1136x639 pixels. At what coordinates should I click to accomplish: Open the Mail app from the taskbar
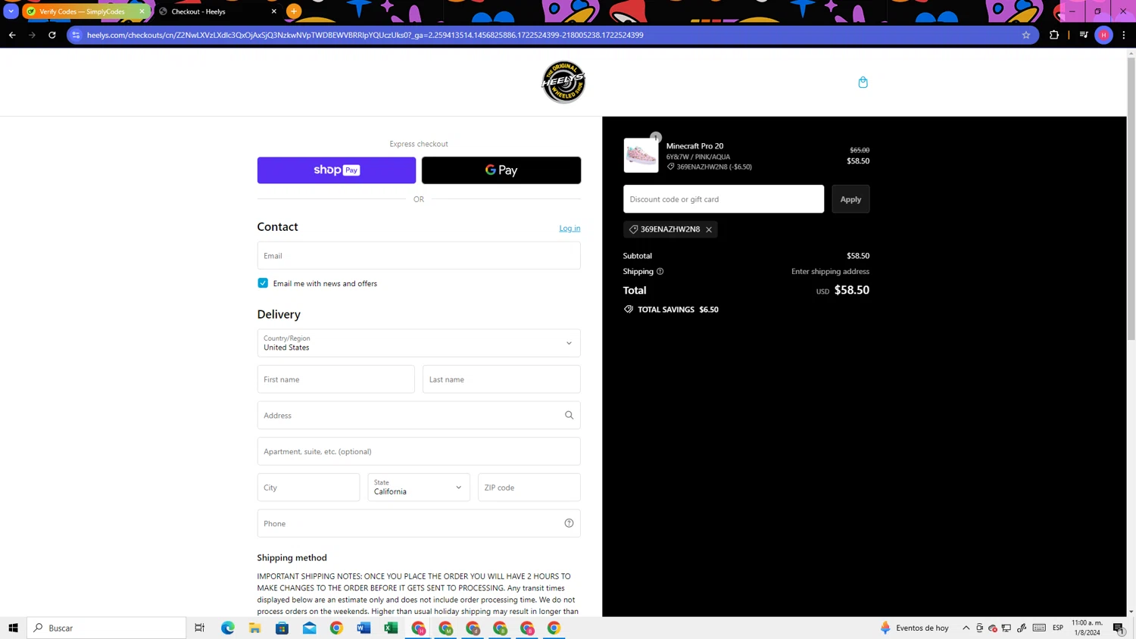pyautogui.click(x=310, y=628)
